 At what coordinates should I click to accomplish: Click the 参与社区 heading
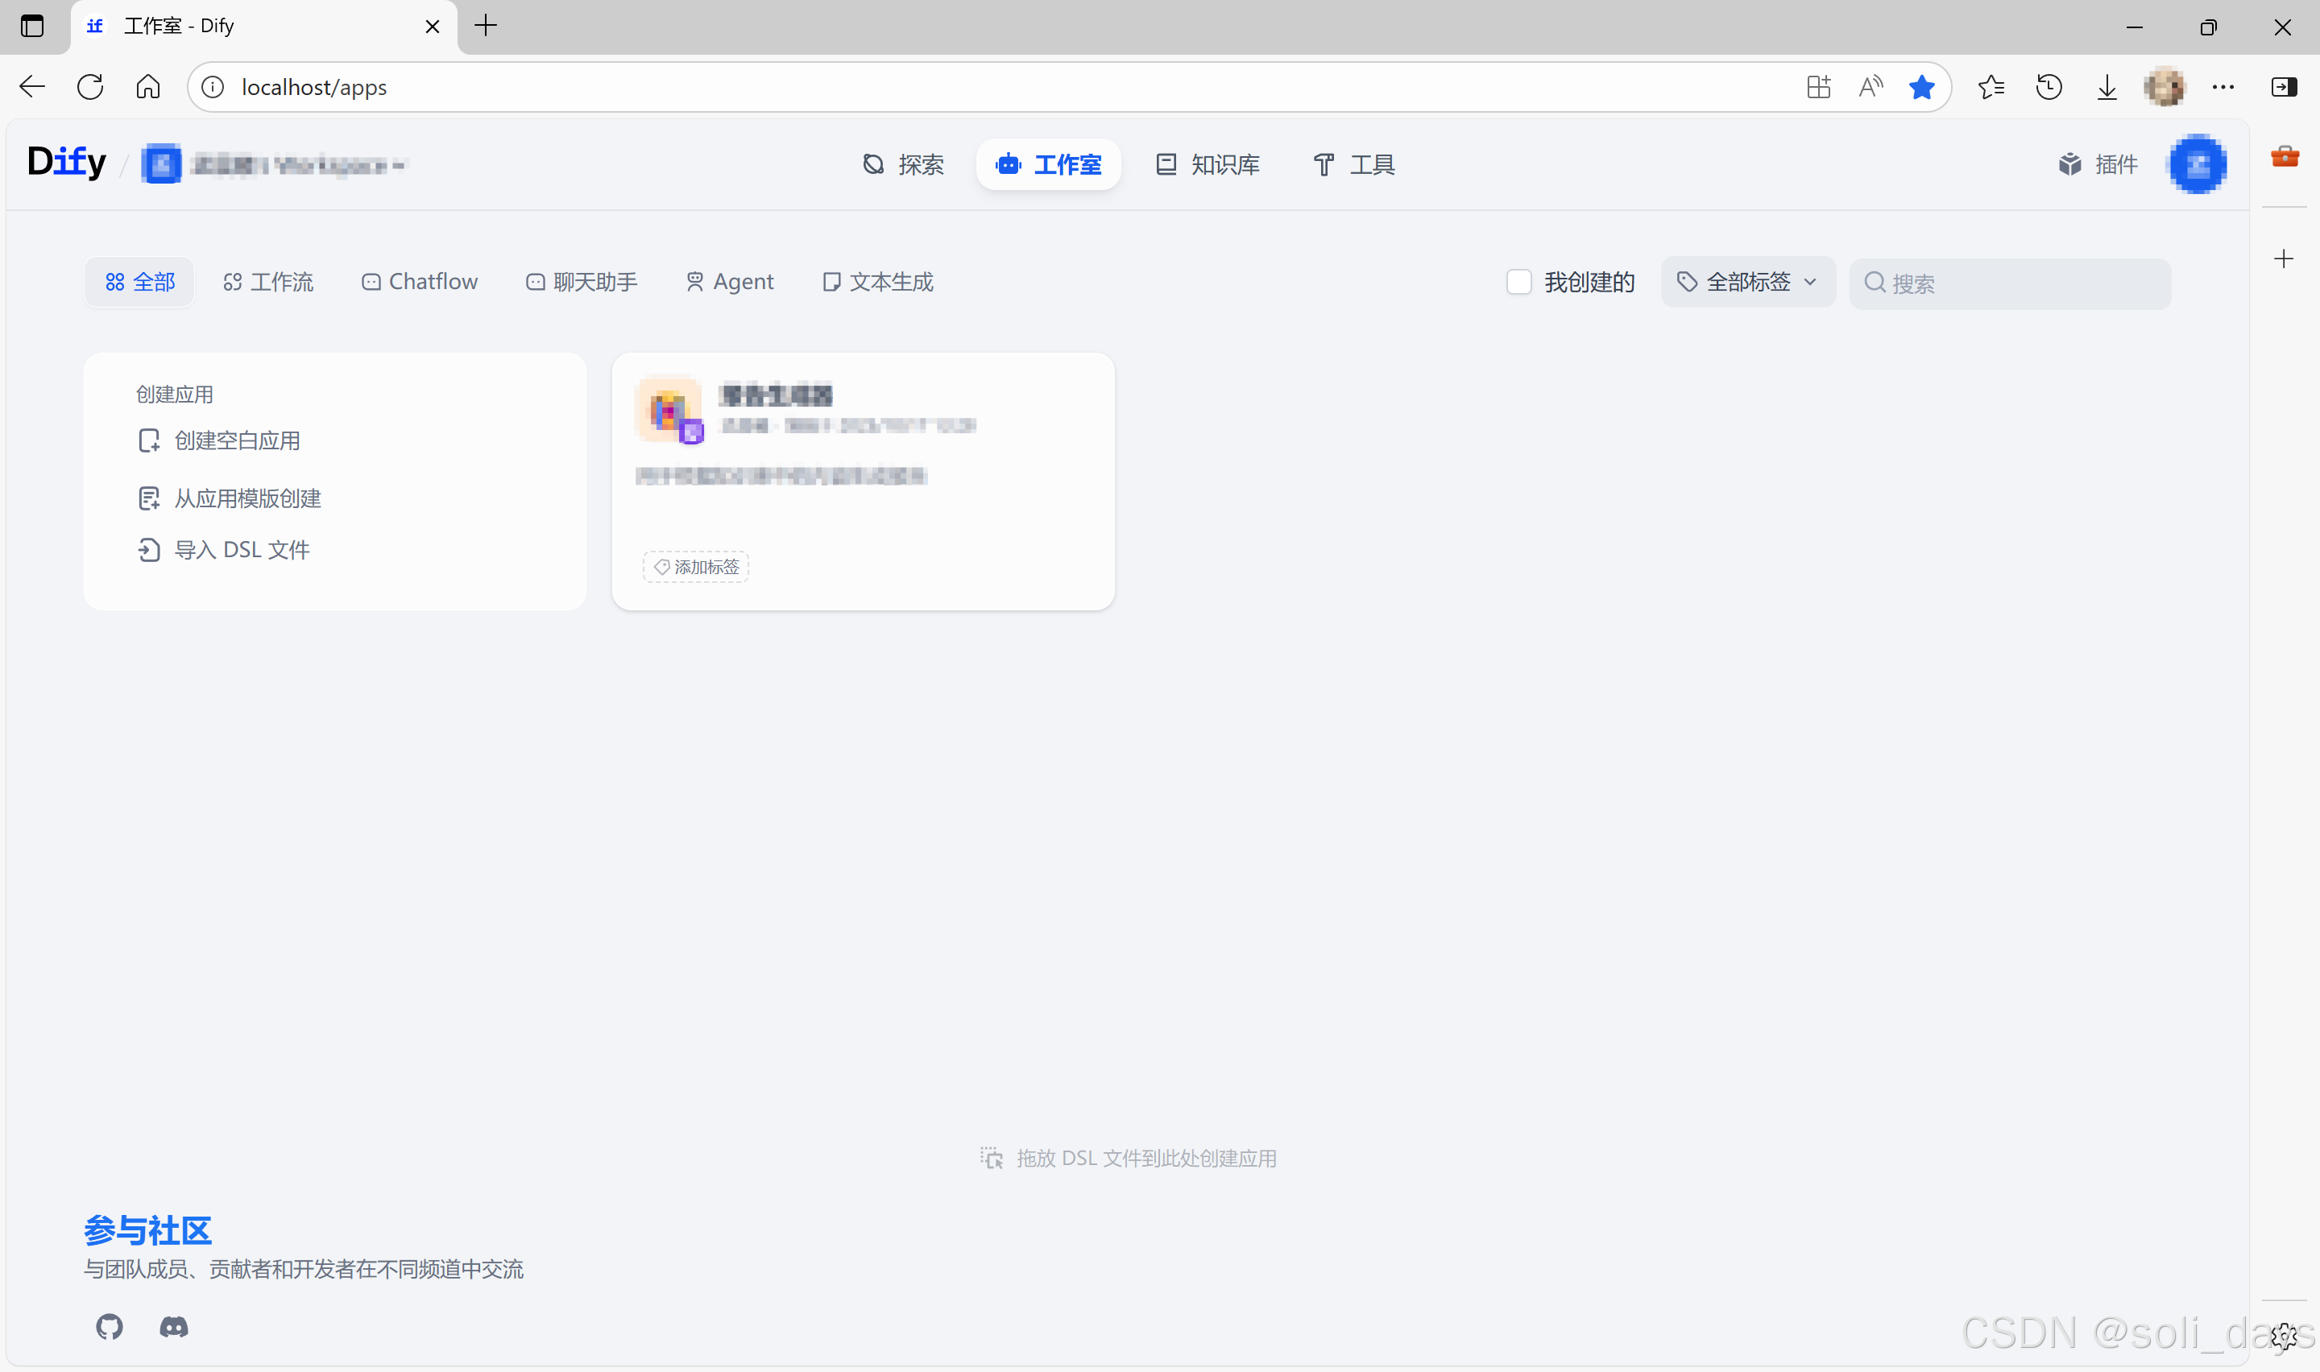148,1230
